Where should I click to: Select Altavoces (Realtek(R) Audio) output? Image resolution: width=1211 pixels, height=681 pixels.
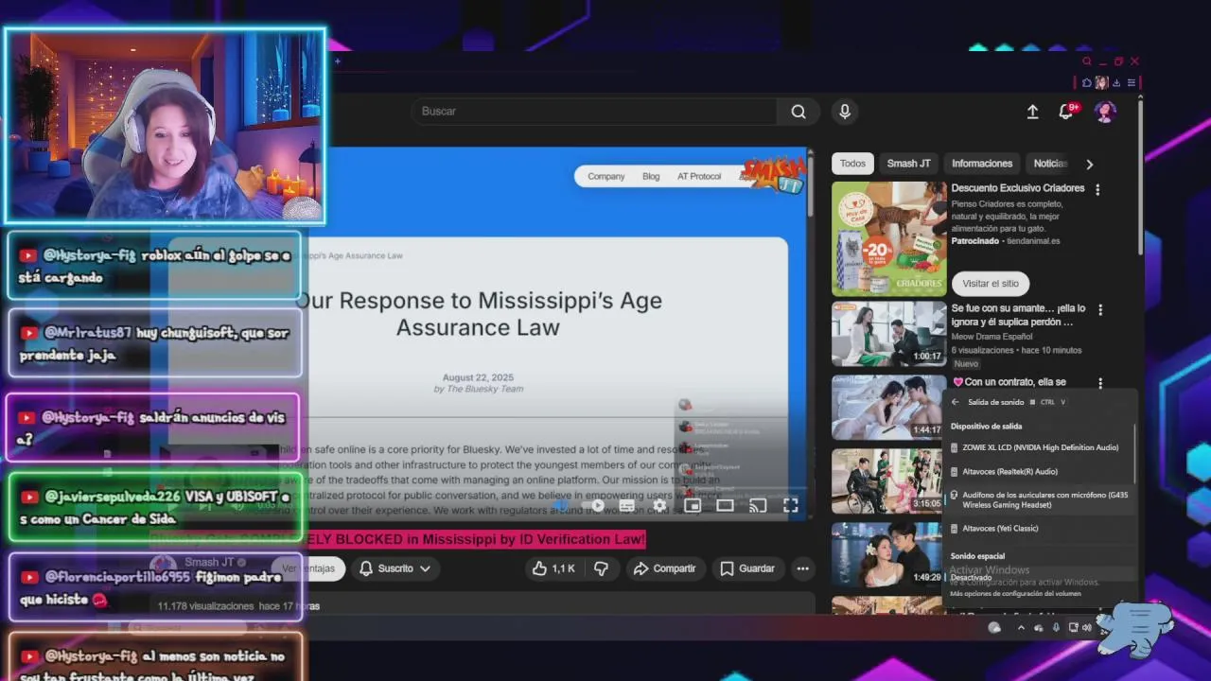[1039, 471]
